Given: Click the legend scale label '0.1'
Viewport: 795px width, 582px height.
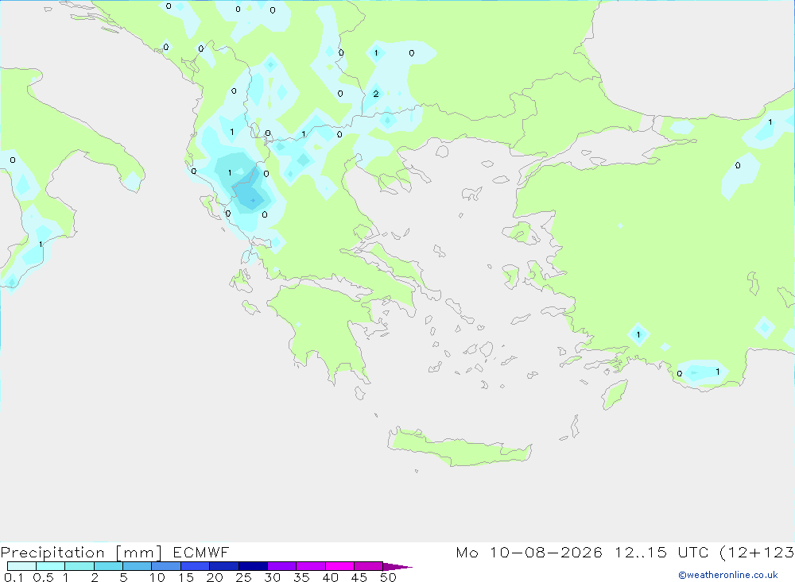Looking at the screenshot, I should [x=14, y=577].
